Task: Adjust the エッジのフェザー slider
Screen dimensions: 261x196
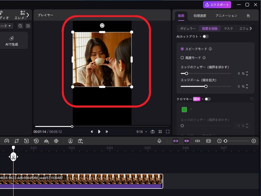Action: [x=187, y=73]
